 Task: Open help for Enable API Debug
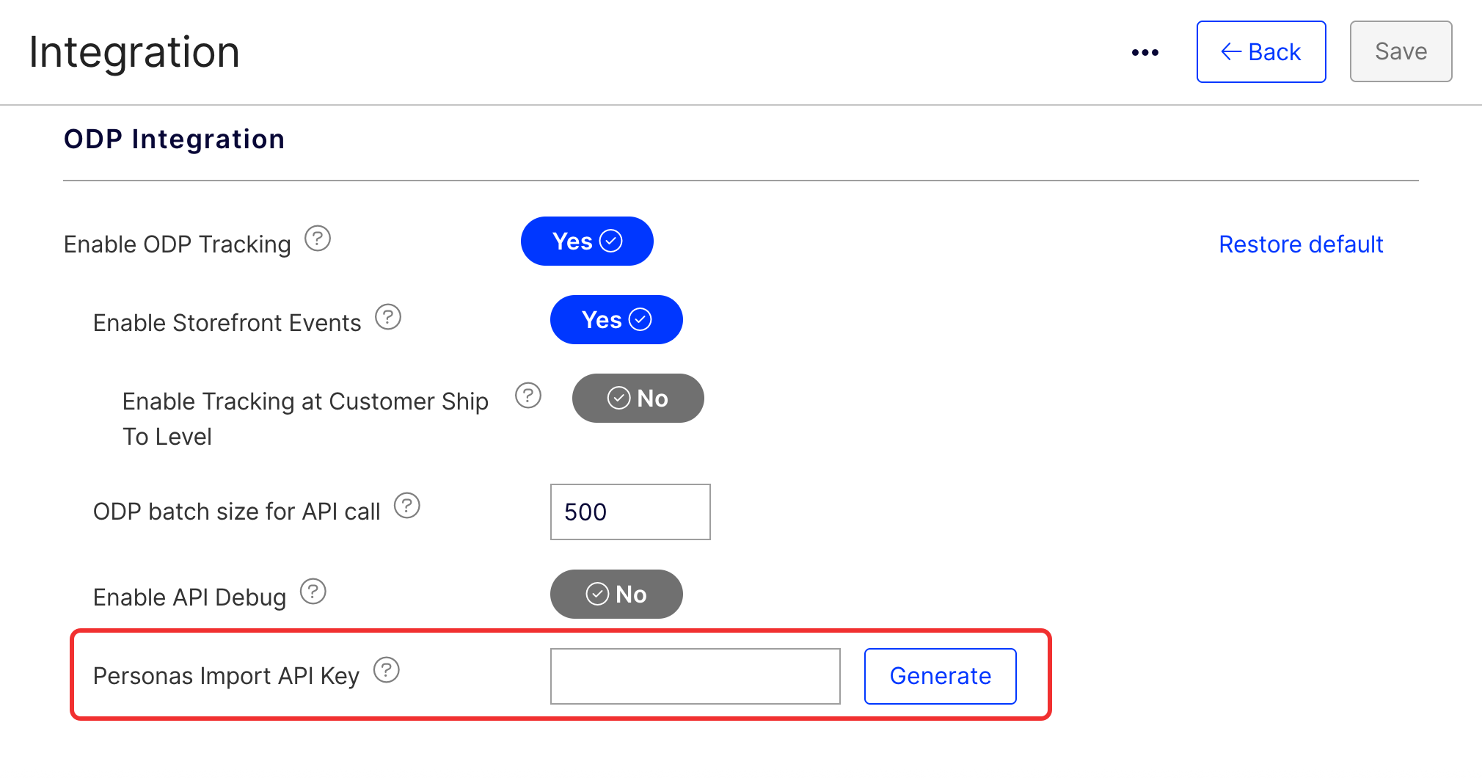coord(313,591)
